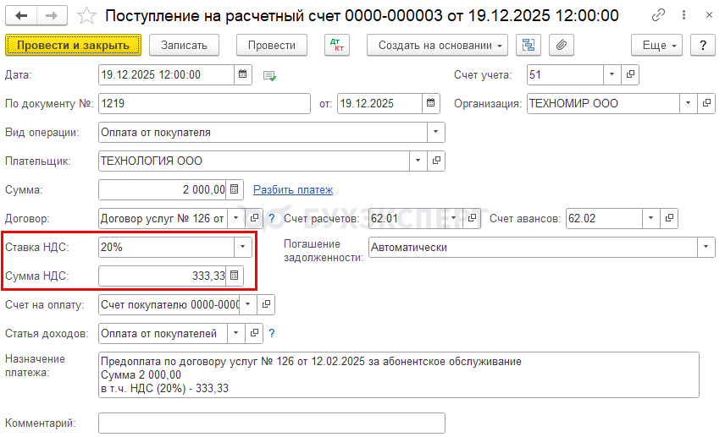The image size is (725, 437).
Task: Open Плательщик ТЕХНОЛОГИЯ ООО card
Action: pyautogui.click(x=436, y=161)
